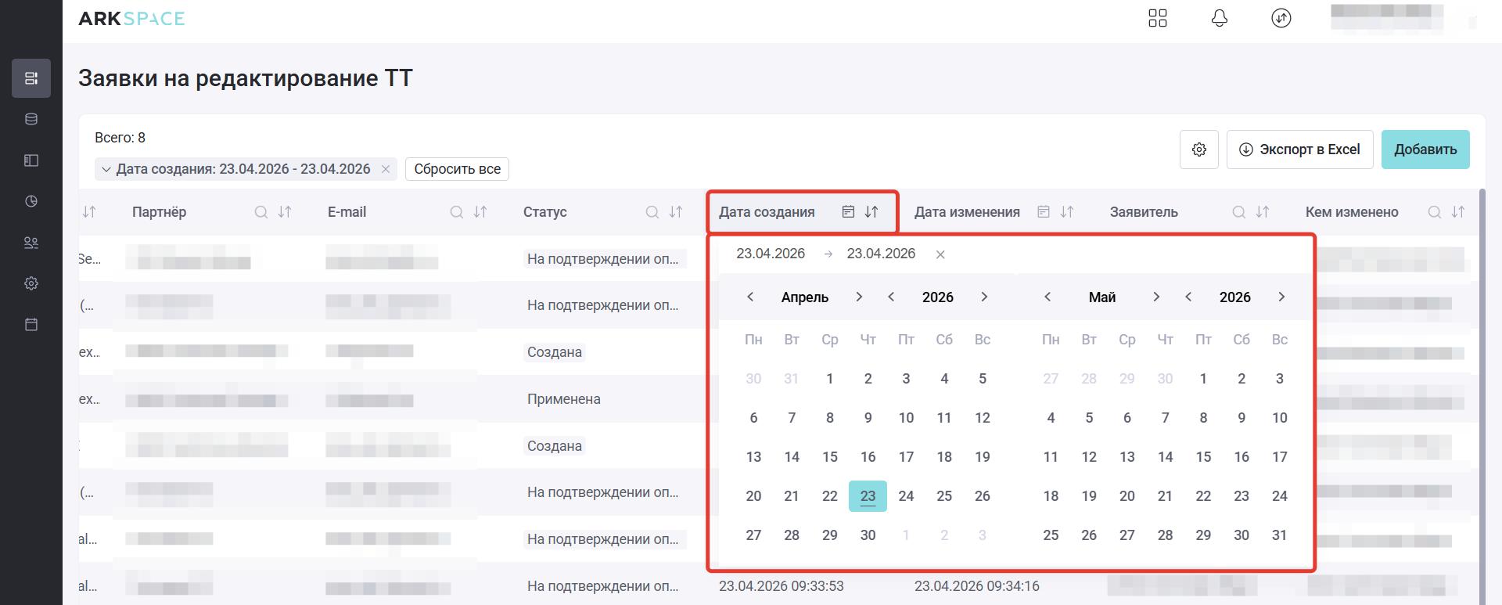Pick May 20 in the right calendar
Screen dimensions: 1502x605
click(x=1126, y=496)
